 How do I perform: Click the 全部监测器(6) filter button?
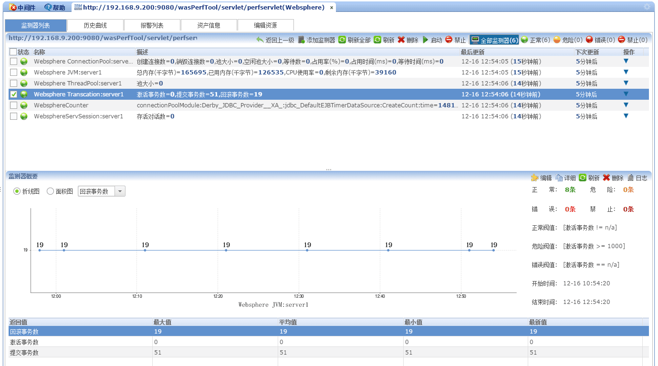(x=494, y=40)
